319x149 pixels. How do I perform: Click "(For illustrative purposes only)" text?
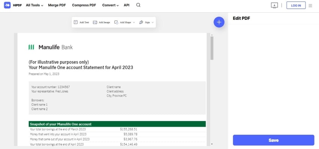tap(59, 62)
